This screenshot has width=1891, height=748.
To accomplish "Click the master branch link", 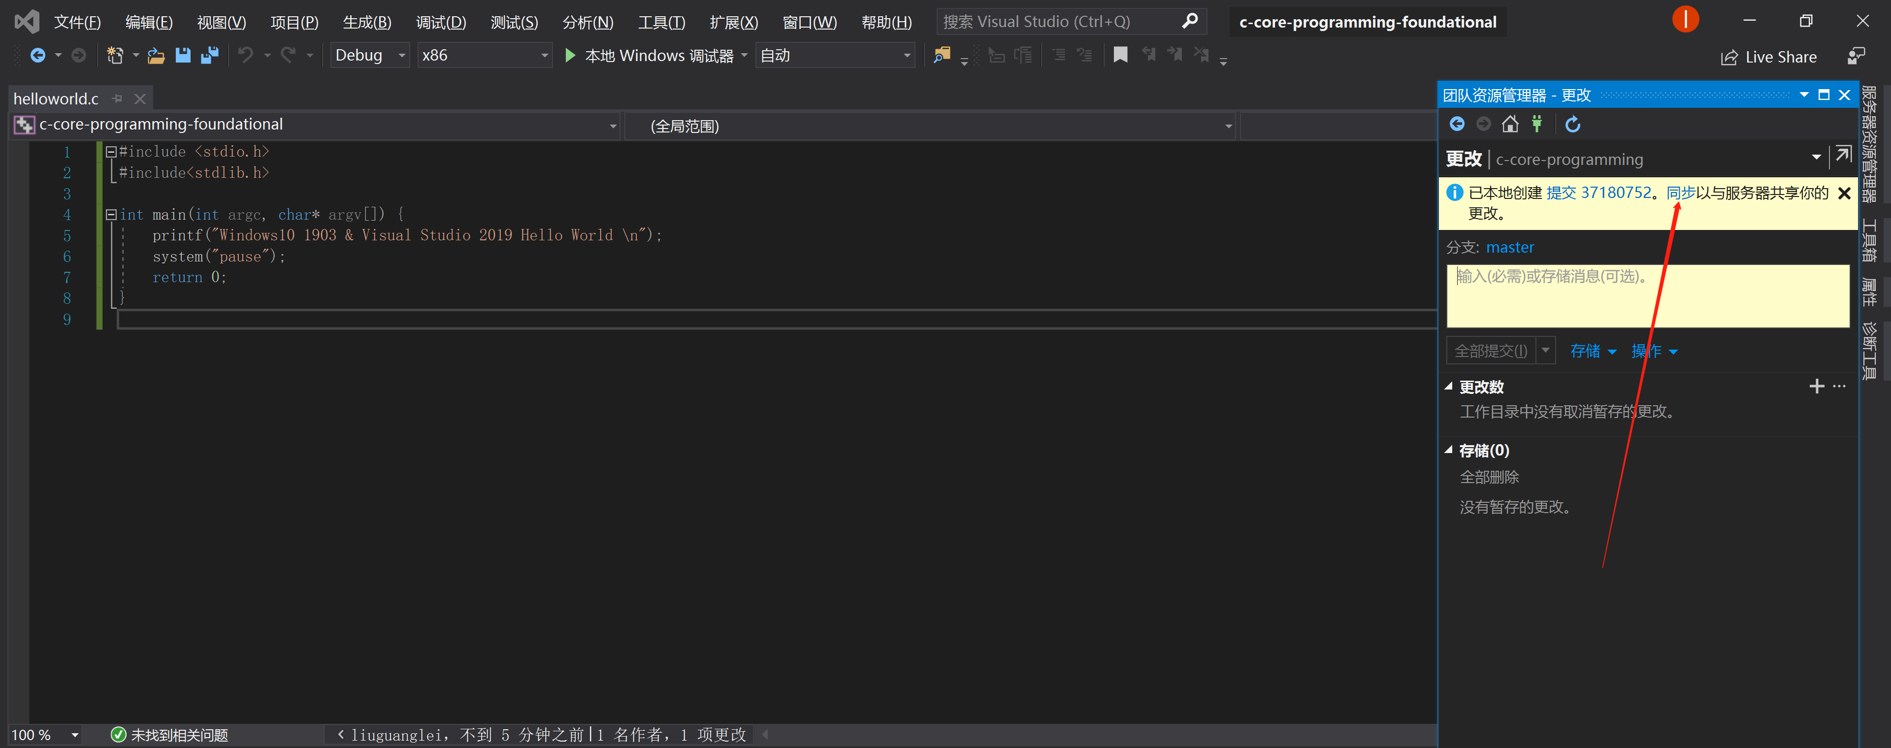I will tap(1509, 247).
